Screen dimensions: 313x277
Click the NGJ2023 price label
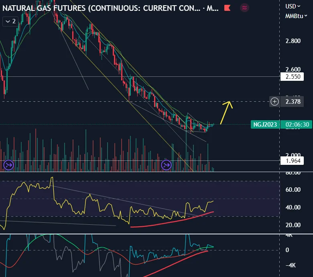click(265, 125)
